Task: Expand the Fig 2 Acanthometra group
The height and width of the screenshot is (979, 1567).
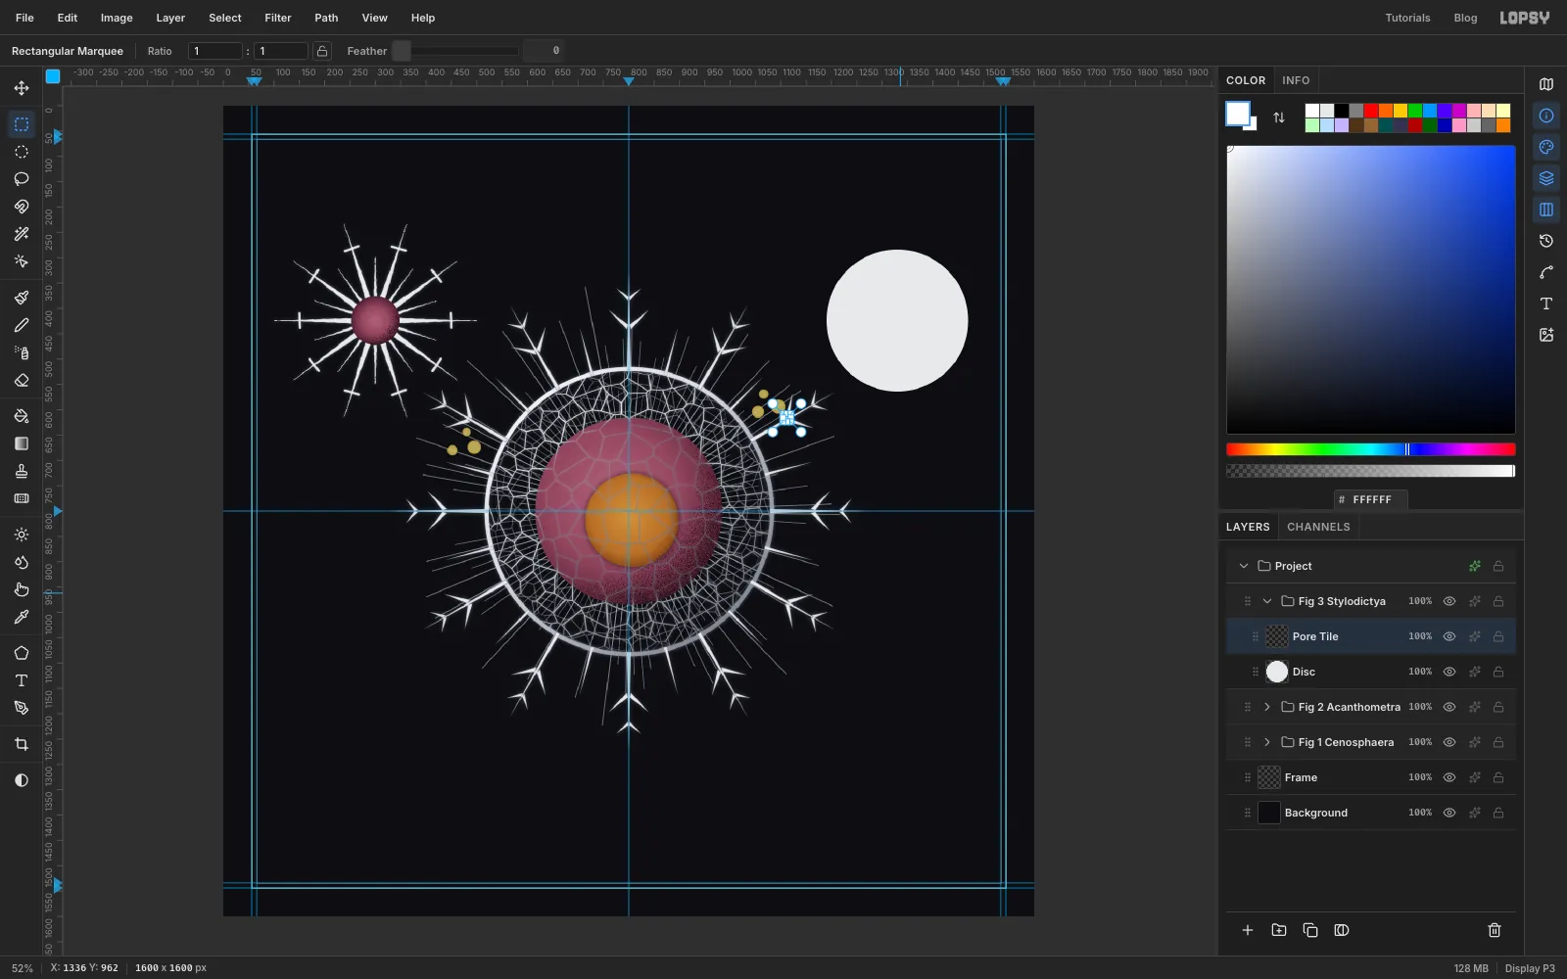Action: 1267,707
